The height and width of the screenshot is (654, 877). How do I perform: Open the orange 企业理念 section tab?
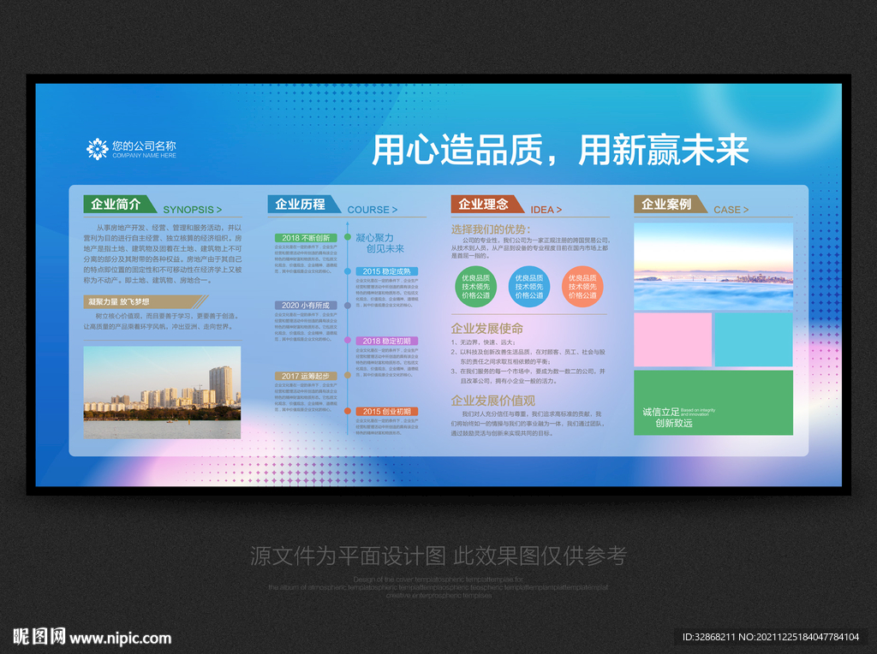pos(486,204)
